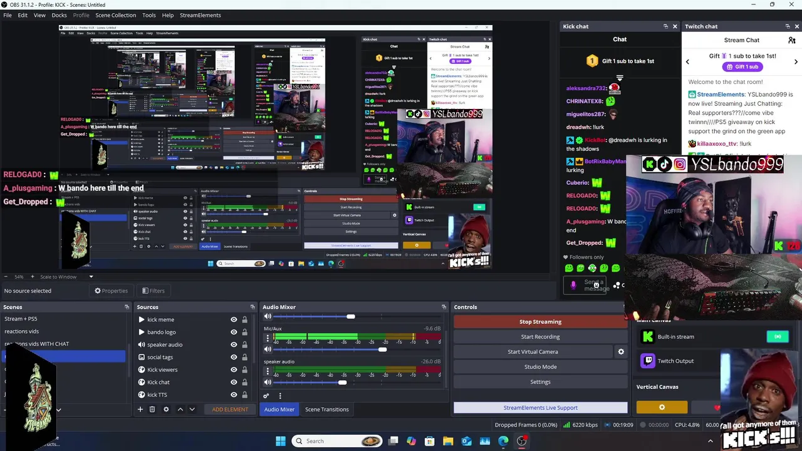Open OBS Studio icon in the taskbar

(521, 441)
